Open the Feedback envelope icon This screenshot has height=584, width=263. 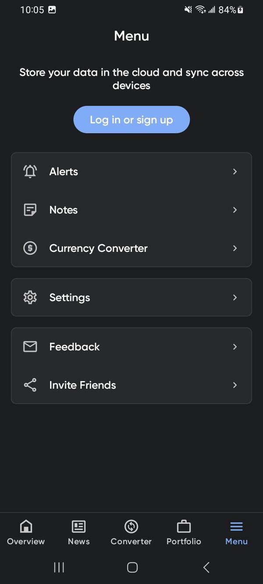click(x=29, y=347)
